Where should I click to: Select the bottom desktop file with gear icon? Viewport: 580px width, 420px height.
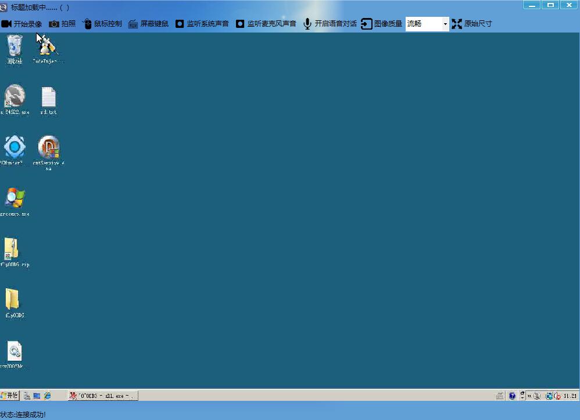pyautogui.click(x=14, y=354)
